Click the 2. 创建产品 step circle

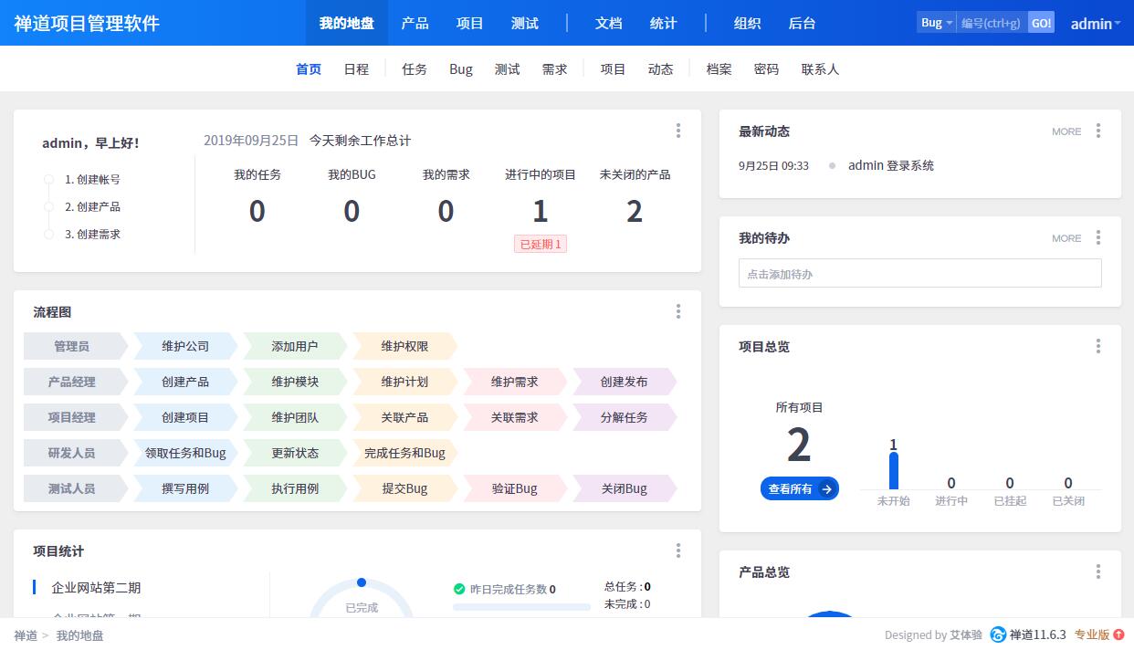click(x=49, y=207)
